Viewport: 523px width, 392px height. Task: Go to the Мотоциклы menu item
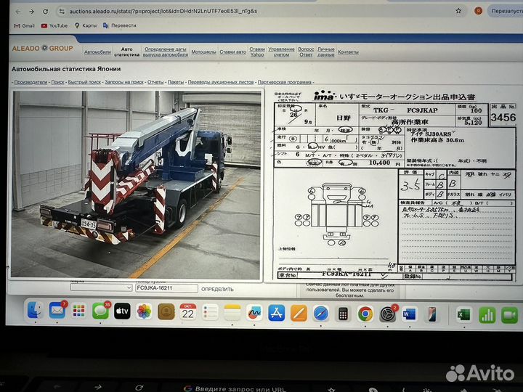pos(203,52)
